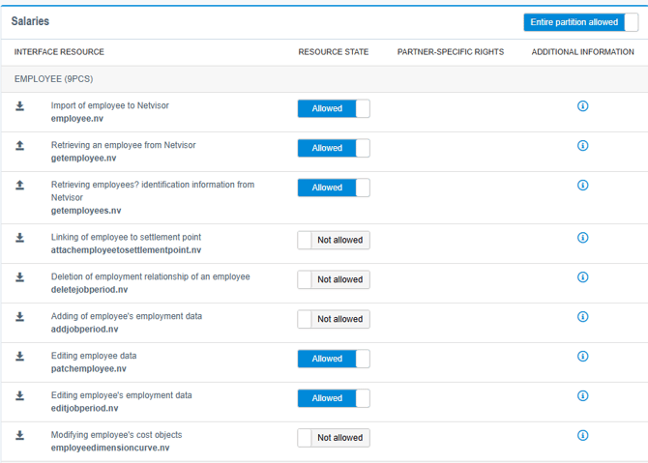
Task: Click the upload arrow icon beside getemployee.nv
Action: (x=20, y=146)
